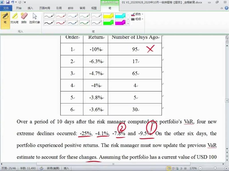The height and width of the screenshot is (171, 229).
Task: Choose the green highlighter preset
Action: tap(108, 23)
